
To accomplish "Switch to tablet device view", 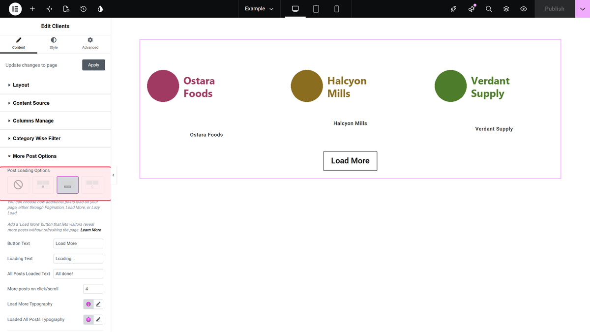I will click(x=316, y=9).
